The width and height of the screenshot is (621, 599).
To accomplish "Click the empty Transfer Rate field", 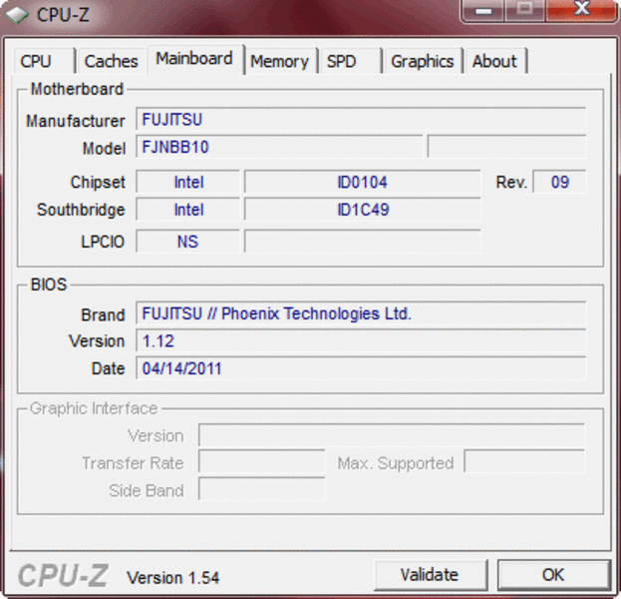I will point(262,462).
